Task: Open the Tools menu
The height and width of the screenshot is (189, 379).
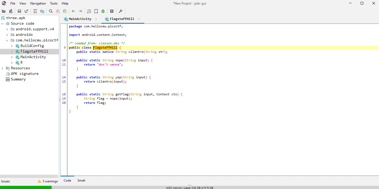Action: click(54, 3)
